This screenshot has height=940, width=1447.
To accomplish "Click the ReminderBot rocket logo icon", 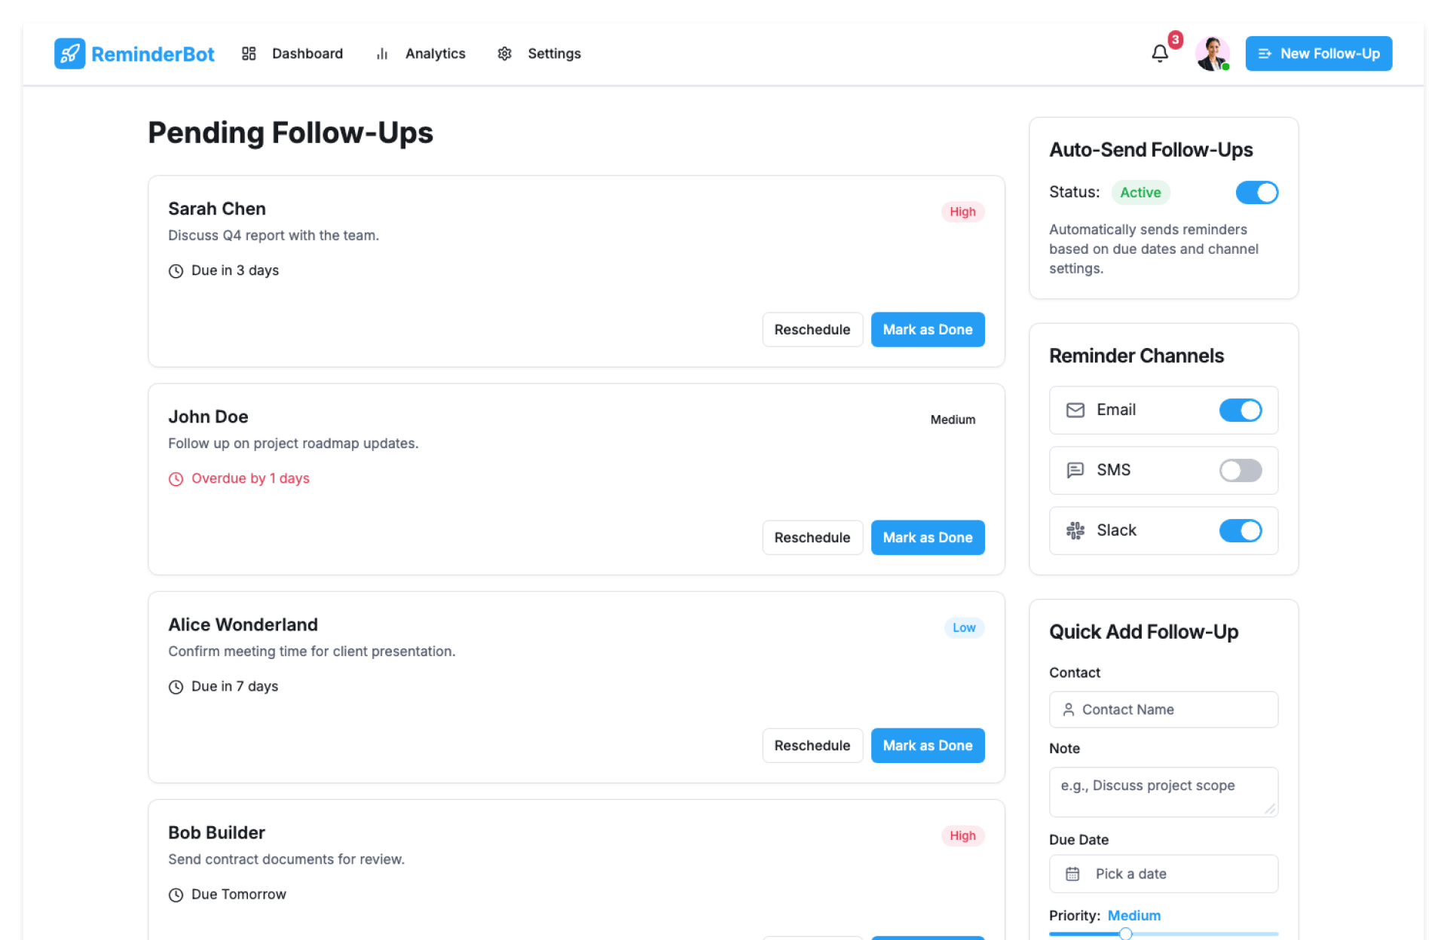I will click(x=69, y=53).
